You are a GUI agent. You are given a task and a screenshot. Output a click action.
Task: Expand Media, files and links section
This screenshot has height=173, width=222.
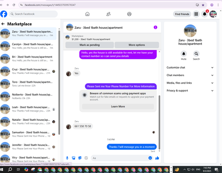(190, 83)
